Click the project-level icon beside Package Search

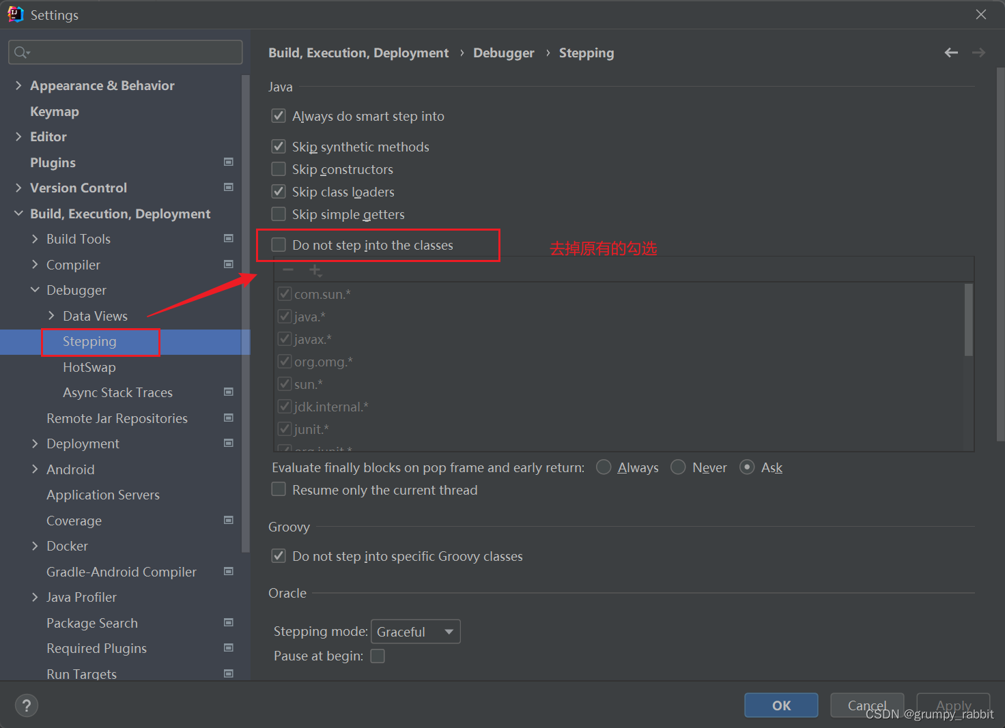click(x=229, y=622)
